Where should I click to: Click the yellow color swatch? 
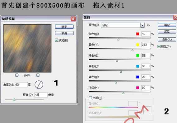(137, 45)
